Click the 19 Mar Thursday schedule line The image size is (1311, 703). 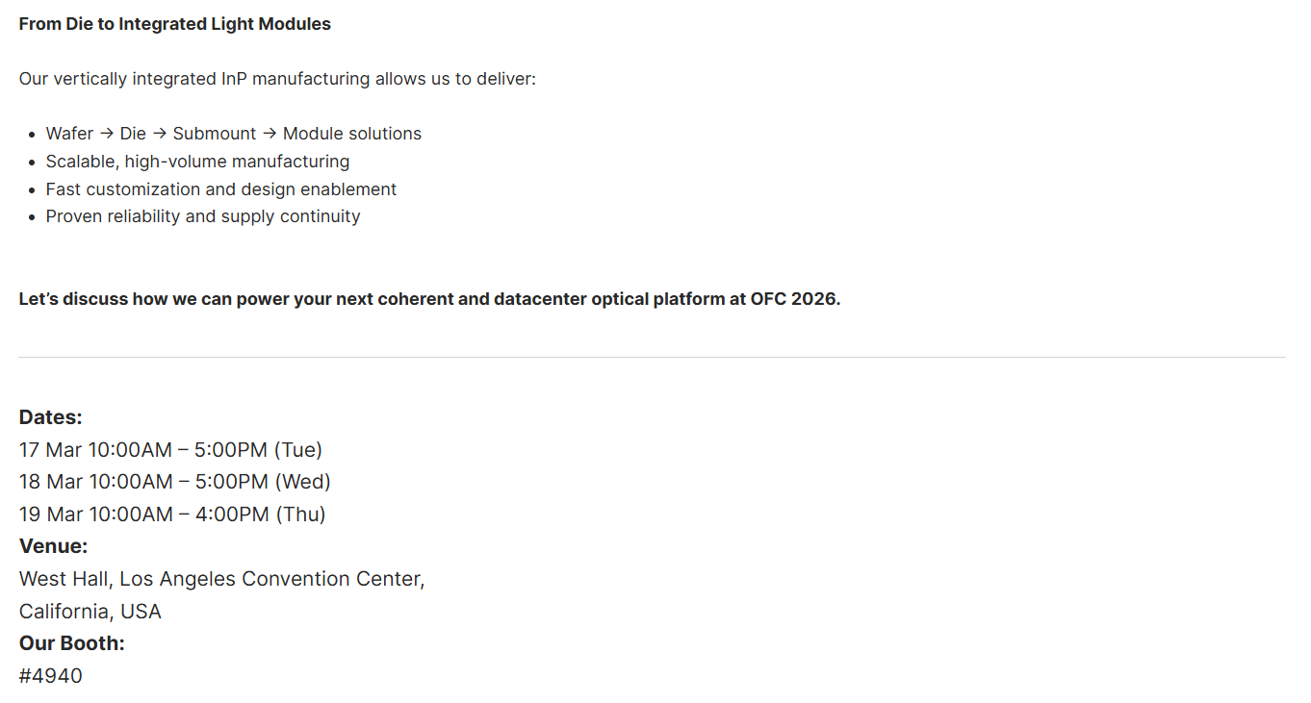point(172,514)
